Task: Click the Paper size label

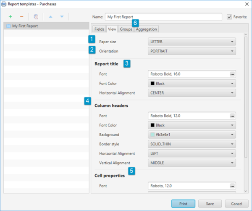Action: [108, 42]
